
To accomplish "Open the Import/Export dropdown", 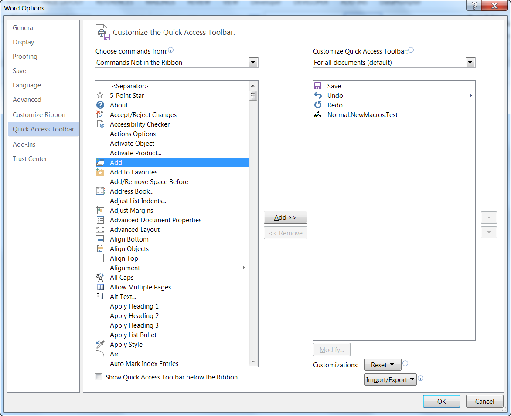I will pos(390,379).
